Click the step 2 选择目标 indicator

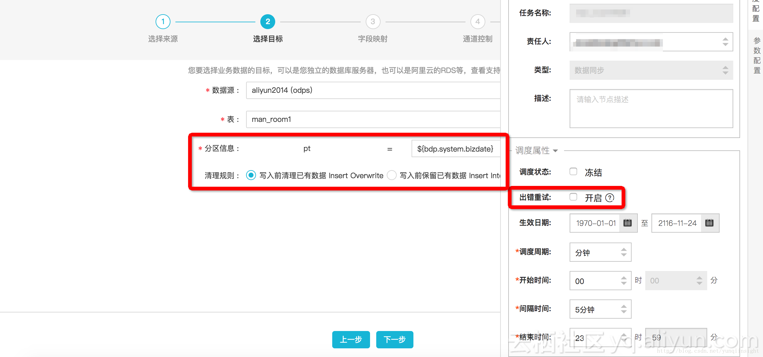click(x=267, y=21)
